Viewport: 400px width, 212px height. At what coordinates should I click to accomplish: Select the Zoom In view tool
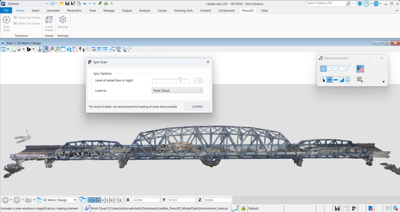pos(46,49)
